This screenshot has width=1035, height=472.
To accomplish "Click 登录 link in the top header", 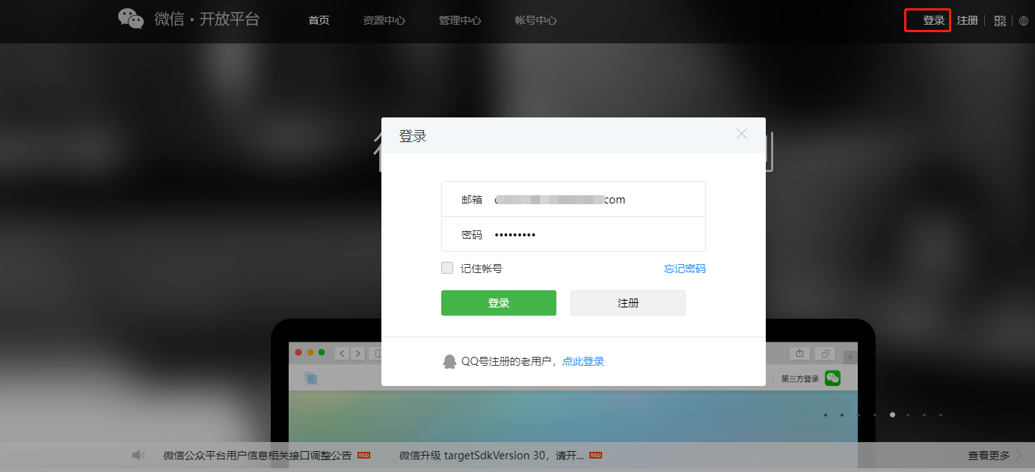I will (x=934, y=20).
